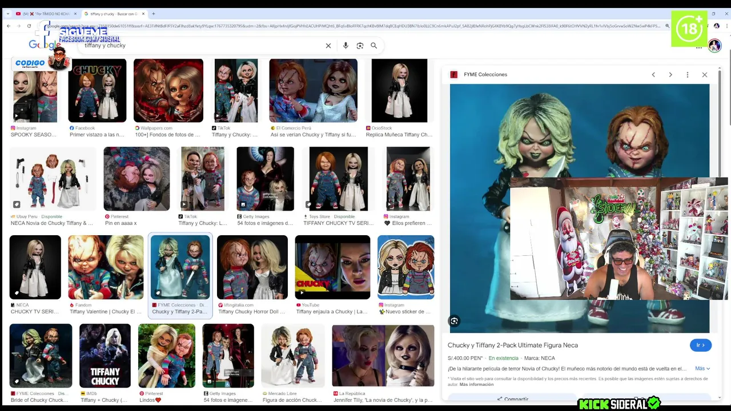Open the Pinterest Lindos image
This screenshot has width=731, height=411.
pos(167,356)
